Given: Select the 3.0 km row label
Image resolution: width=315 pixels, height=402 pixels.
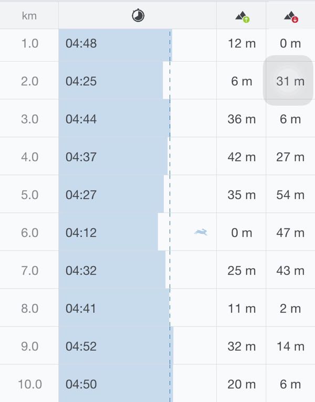Looking at the screenshot, I should point(30,119).
